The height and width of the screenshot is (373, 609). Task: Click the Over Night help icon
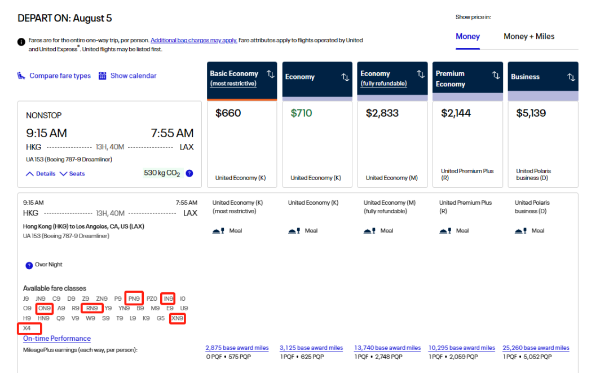pos(29,265)
